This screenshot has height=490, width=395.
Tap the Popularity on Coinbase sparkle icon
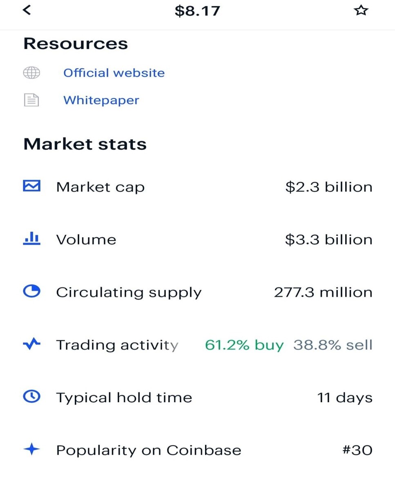(31, 450)
